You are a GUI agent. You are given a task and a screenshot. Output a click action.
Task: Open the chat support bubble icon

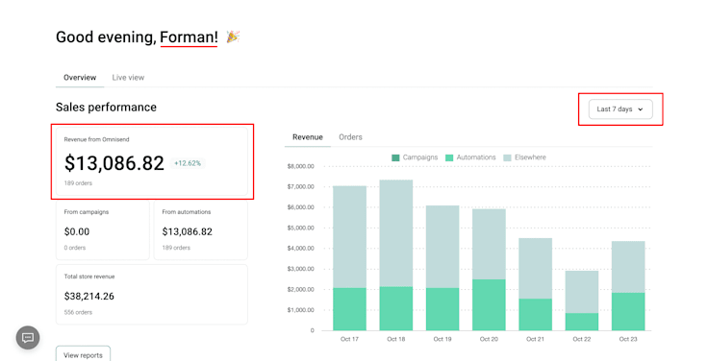click(28, 338)
